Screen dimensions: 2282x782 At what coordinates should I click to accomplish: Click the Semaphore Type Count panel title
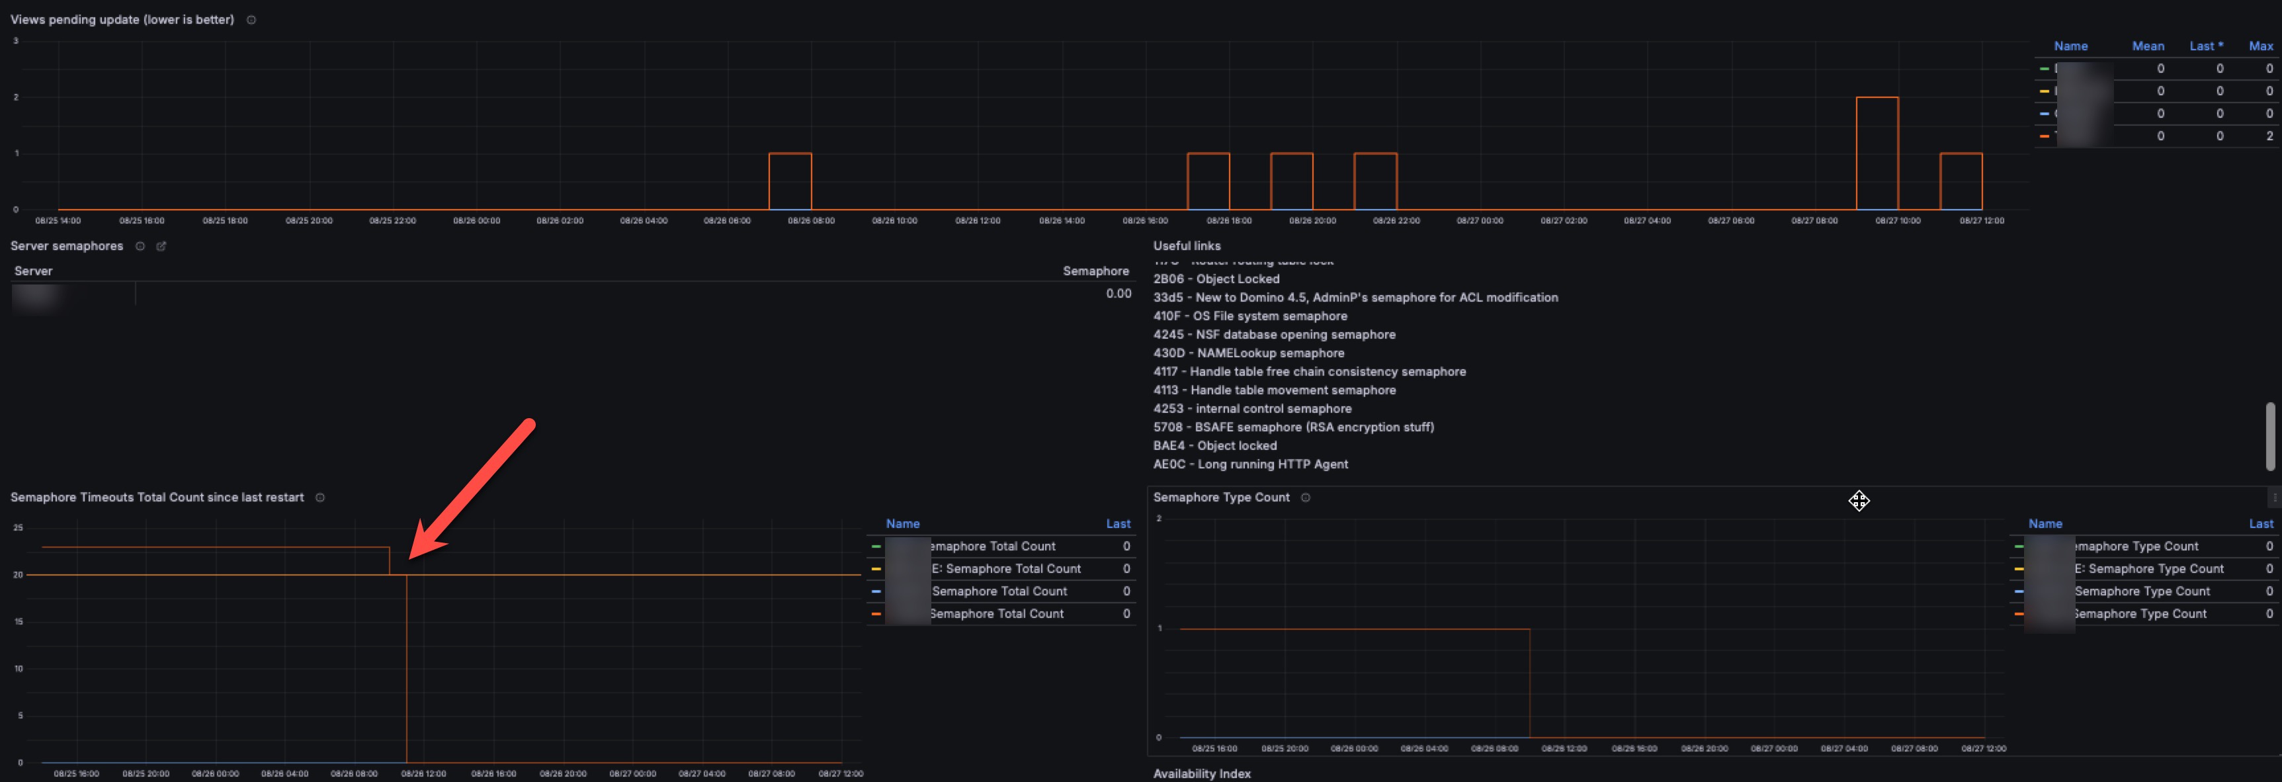(1221, 498)
